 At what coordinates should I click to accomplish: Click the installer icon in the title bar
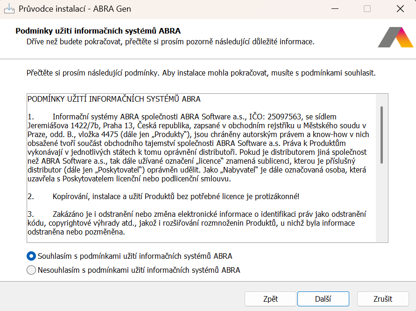9,9
